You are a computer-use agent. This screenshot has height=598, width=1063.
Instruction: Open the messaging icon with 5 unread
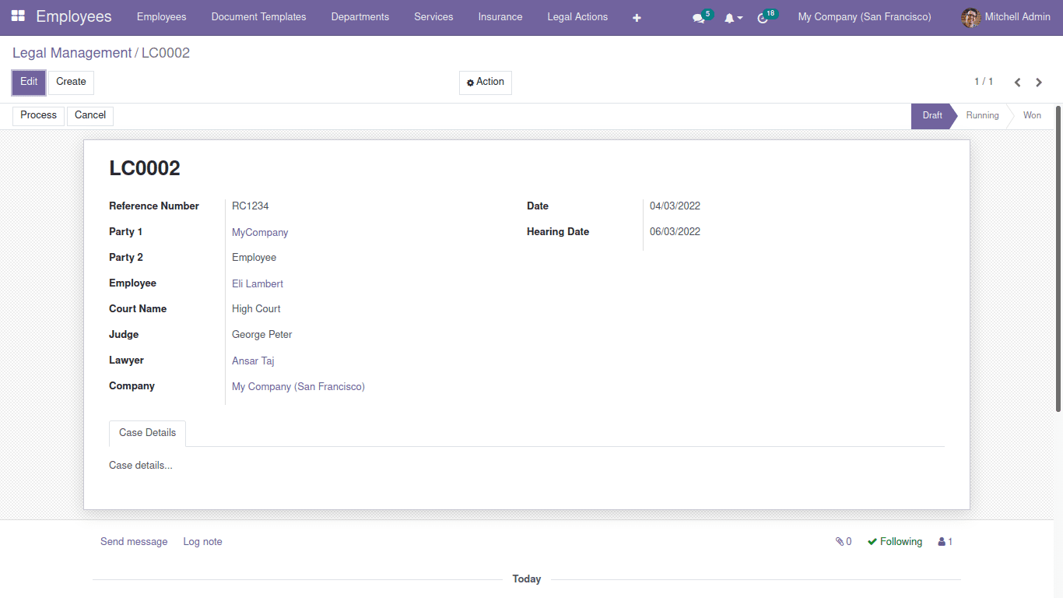[x=698, y=16]
